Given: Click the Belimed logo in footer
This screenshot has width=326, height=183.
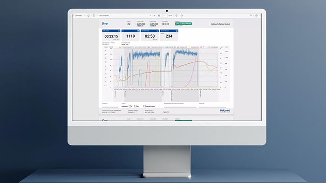Looking at the screenshot, I should (x=225, y=111).
